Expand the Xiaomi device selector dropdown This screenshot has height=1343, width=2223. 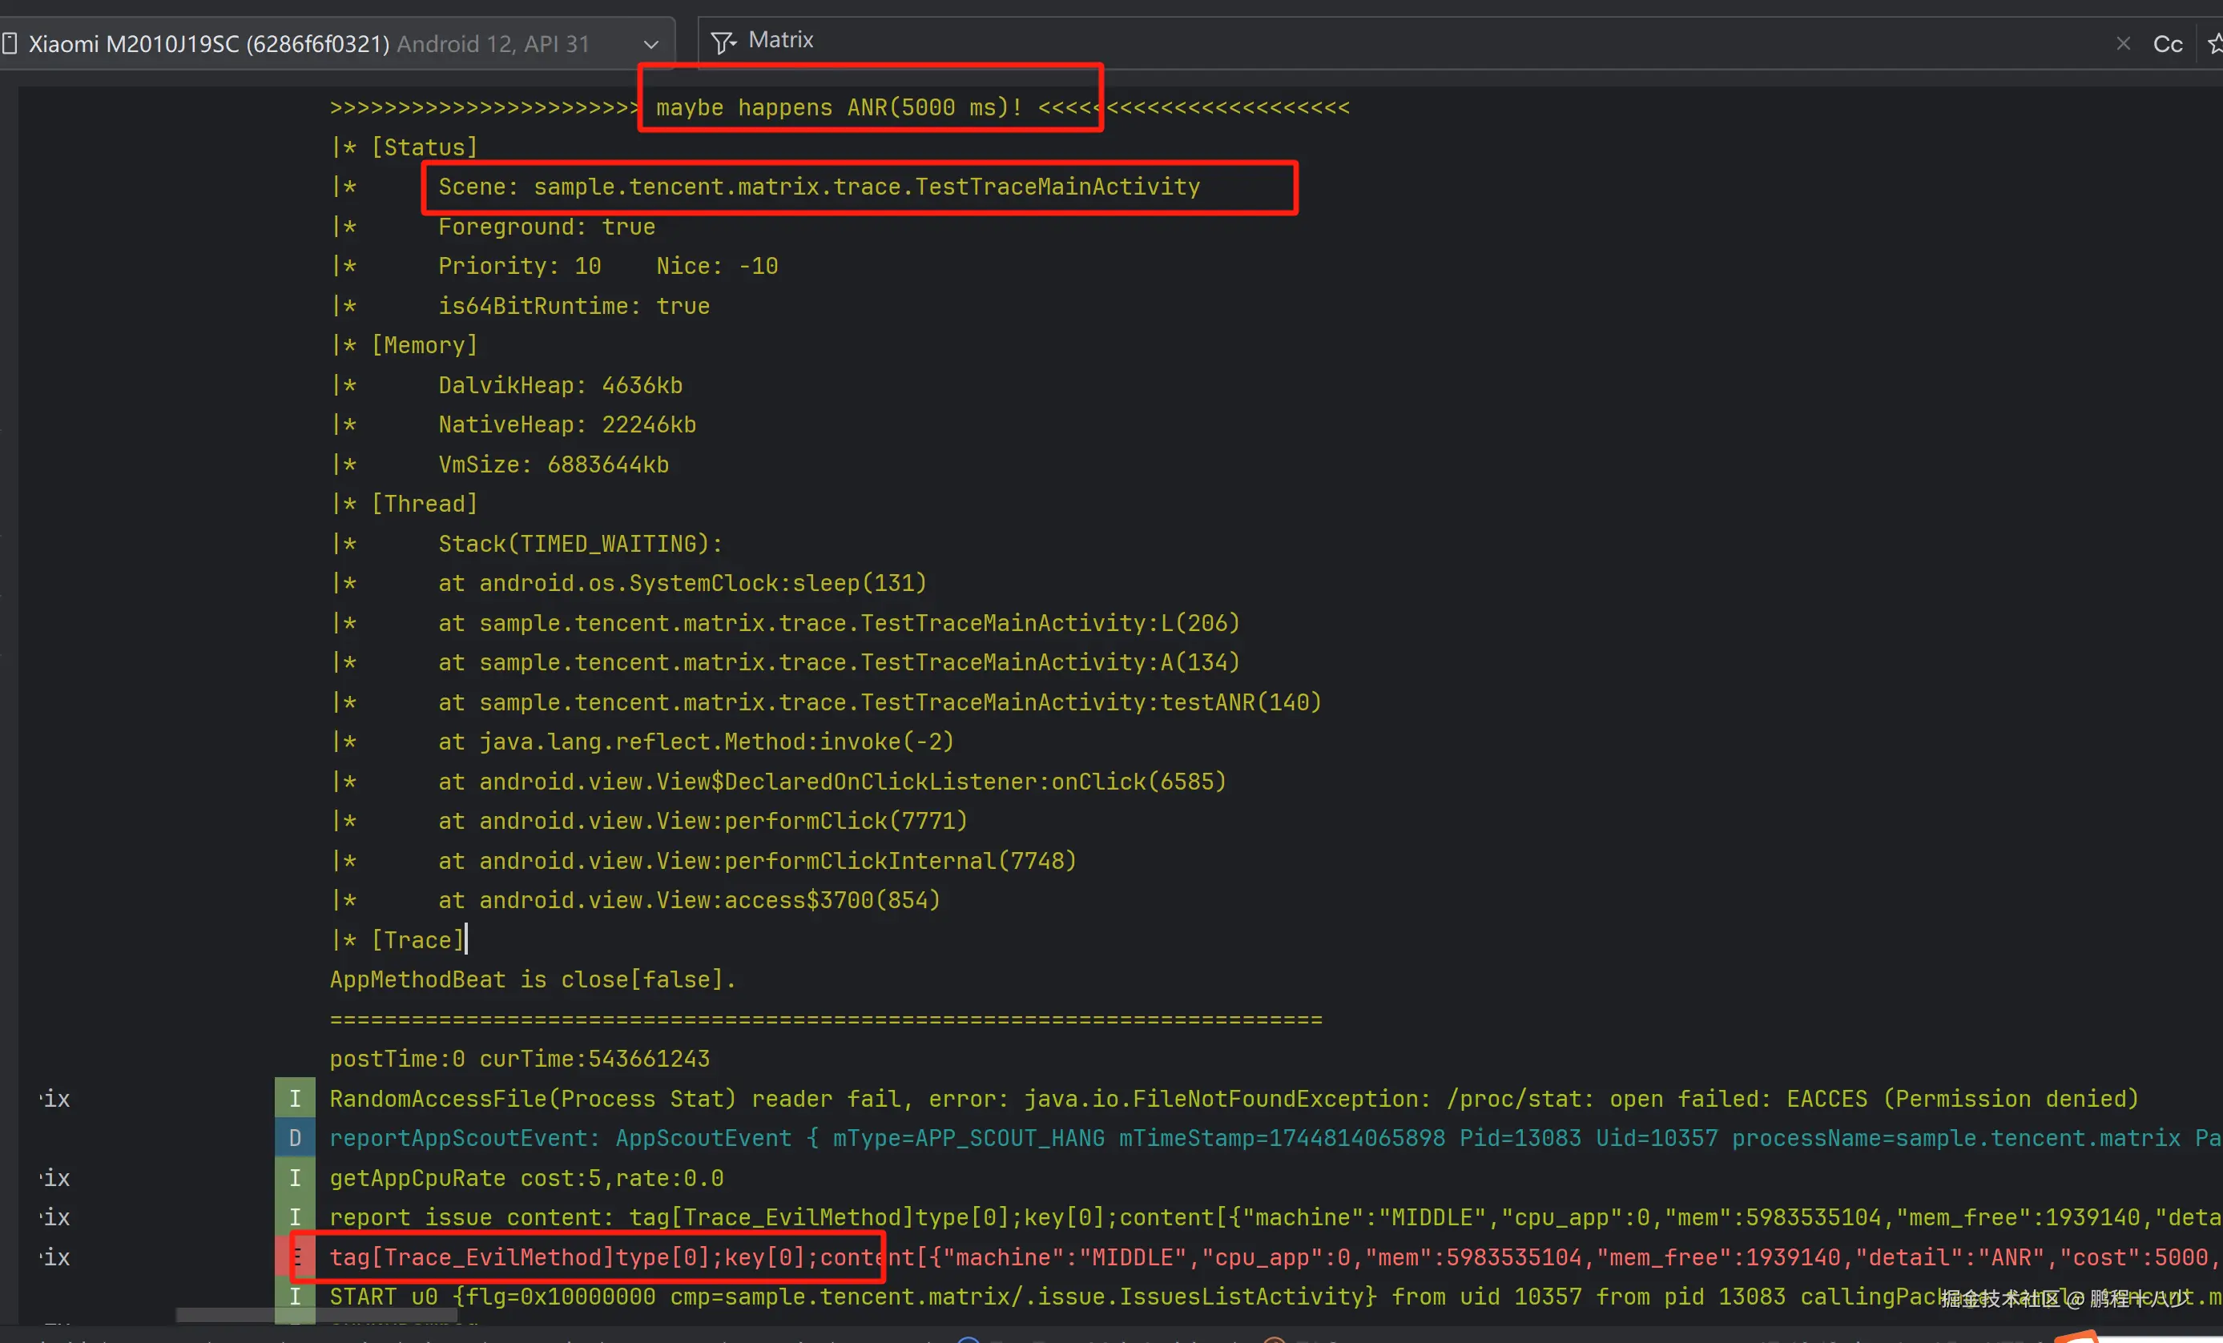(650, 44)
